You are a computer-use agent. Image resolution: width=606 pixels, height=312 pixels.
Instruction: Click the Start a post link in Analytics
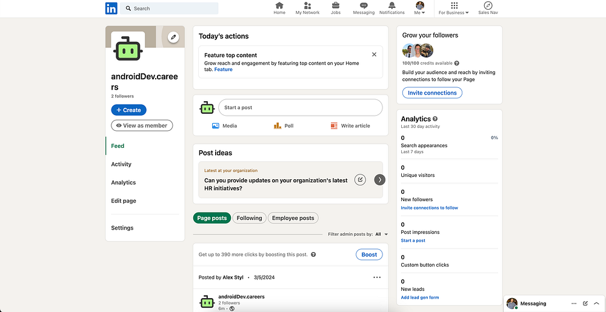pos(413,241)
